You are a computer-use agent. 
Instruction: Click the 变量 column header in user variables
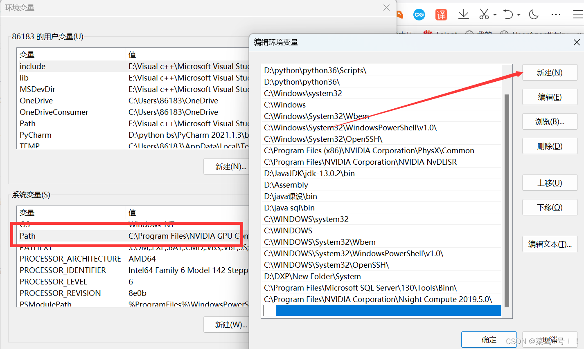tap(71, 54)
